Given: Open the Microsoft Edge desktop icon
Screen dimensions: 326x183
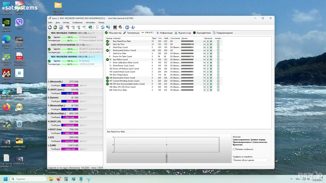Looking at the screenshot, I should 6,42.
